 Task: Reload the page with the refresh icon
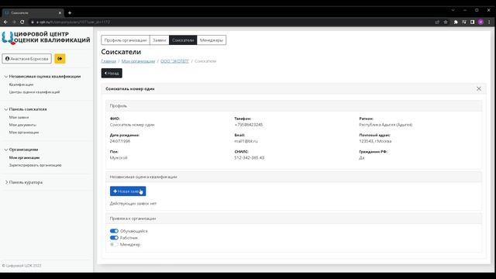[22, 22]
